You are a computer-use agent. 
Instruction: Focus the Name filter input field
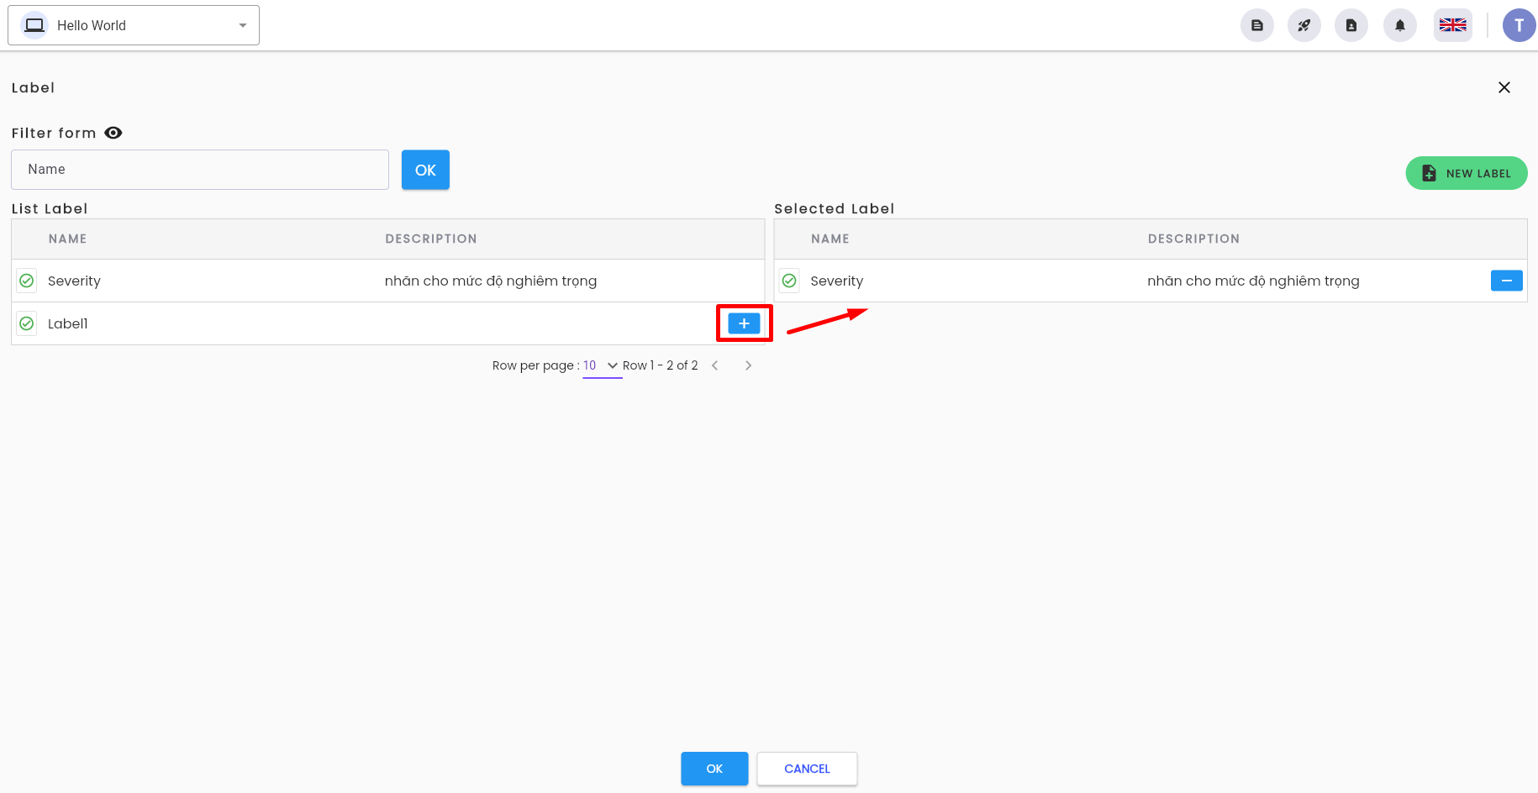[200, 170]
